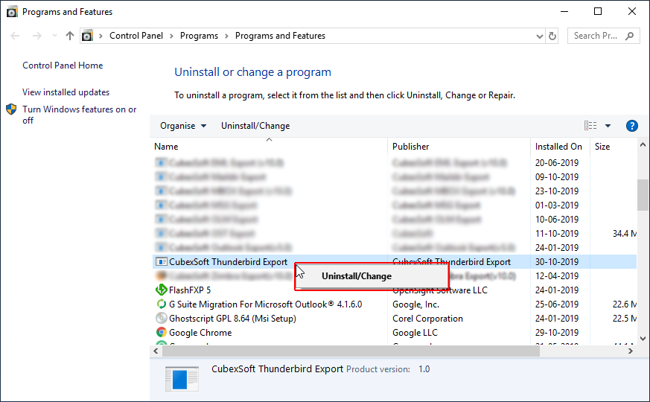Sort by the Installed On column header
Viewport: 650px width, 402px height.
(x=560, y=147)
